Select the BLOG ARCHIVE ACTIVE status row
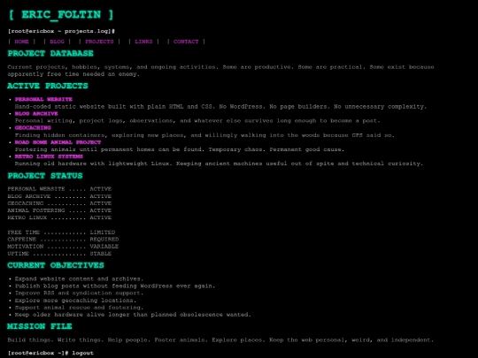The width and height of the screenshot is (478, 358). [59, 196]
